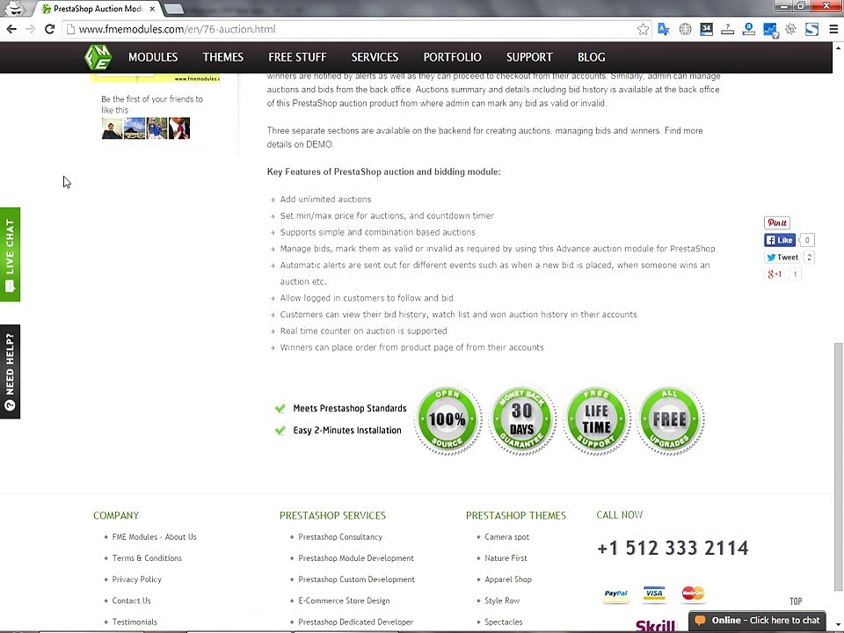Click the All Free Upgrades badge

[x=670, y=419]
